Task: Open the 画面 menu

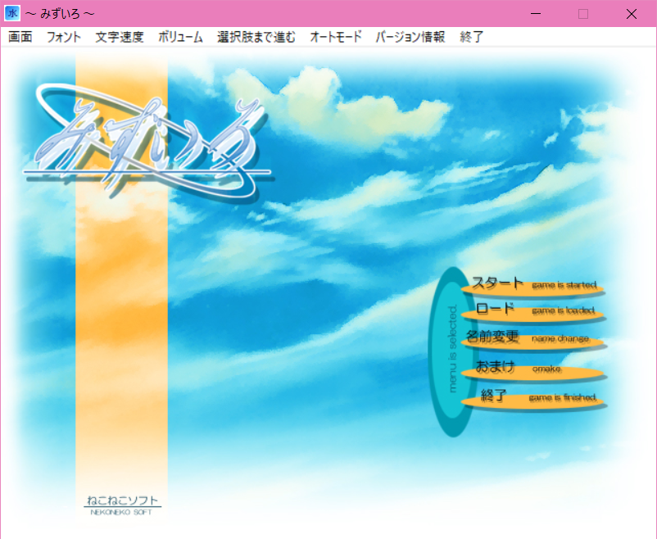Action: (x=20, y=38)
